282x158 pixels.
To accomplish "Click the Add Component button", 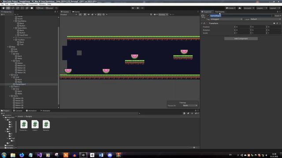I will (241, 39).
